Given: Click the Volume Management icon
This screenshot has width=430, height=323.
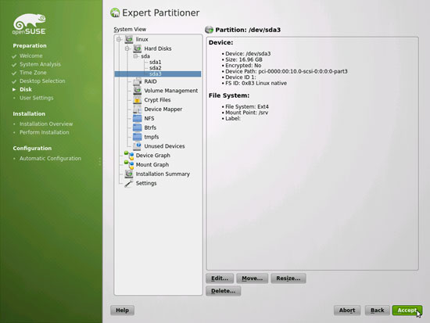Looking at the screenshot, I should pos(138,91).
